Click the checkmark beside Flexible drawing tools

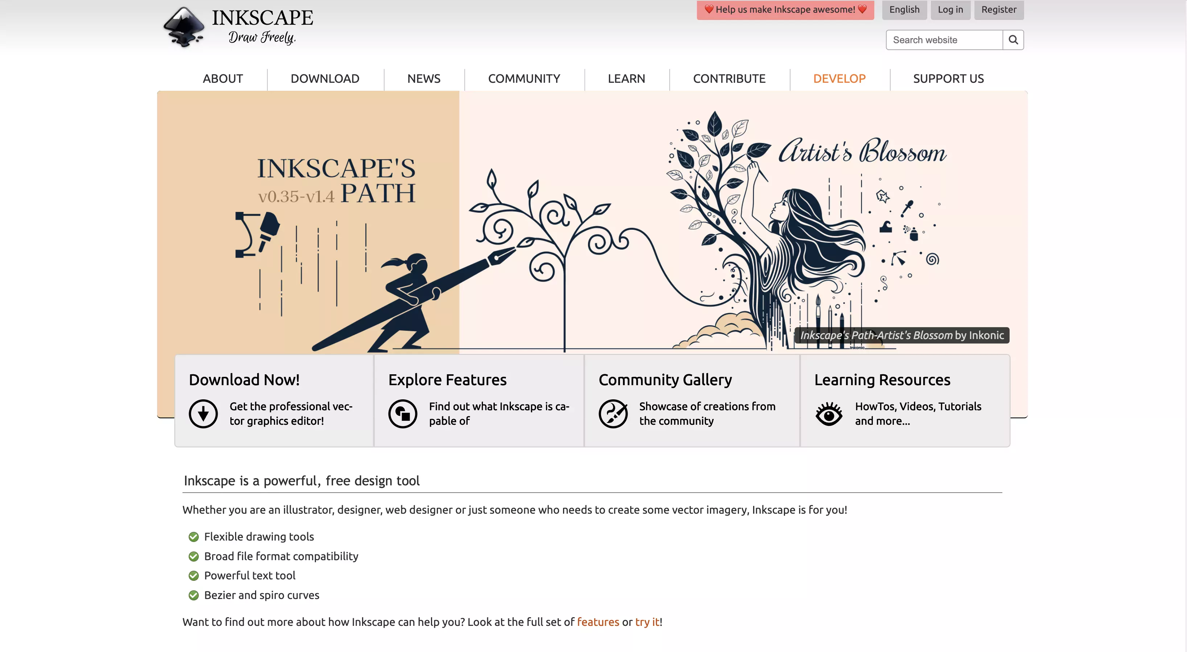[x=193, y=536]
